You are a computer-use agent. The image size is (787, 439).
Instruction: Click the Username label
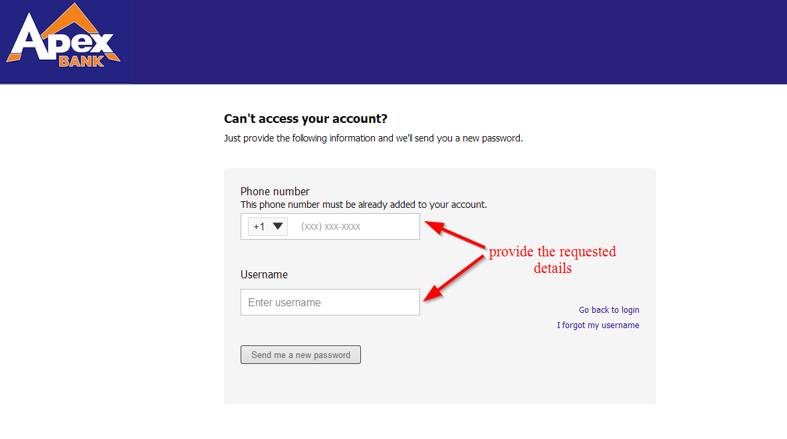click(x=264, y=274)
